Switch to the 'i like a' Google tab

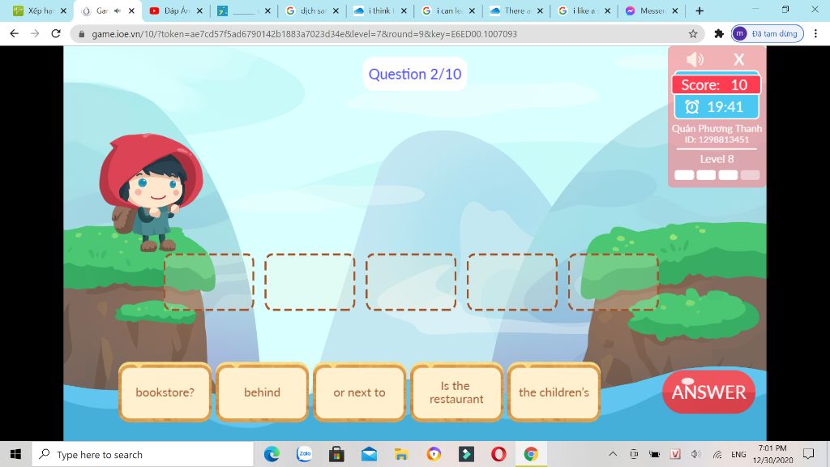coord(584,11)
